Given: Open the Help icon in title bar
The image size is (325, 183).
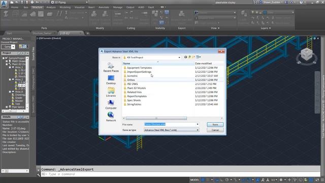Looking at the screenshot, I should [301, 2].
